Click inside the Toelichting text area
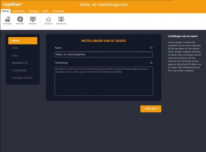The image size is (206, 152). coord(103,81)
